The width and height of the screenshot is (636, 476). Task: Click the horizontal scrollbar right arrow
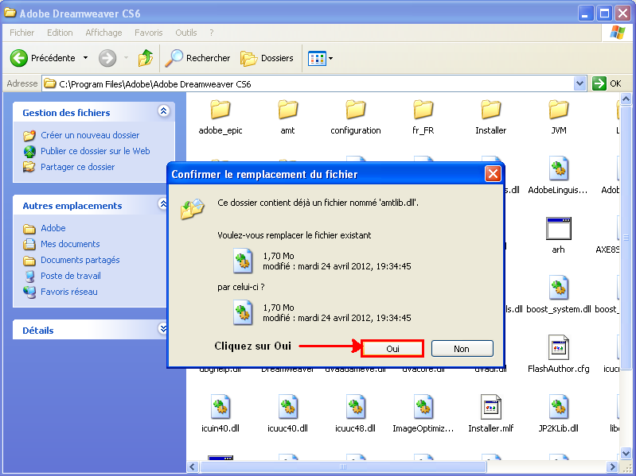(x=612, y=466)
